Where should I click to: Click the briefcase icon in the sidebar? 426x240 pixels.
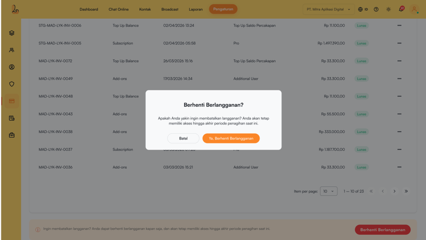point(12,135)
